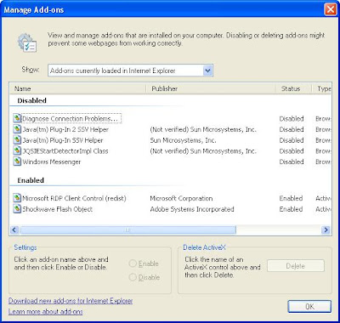Click the Java Plug-In 2 SSV Helper icon

point(17,129)
